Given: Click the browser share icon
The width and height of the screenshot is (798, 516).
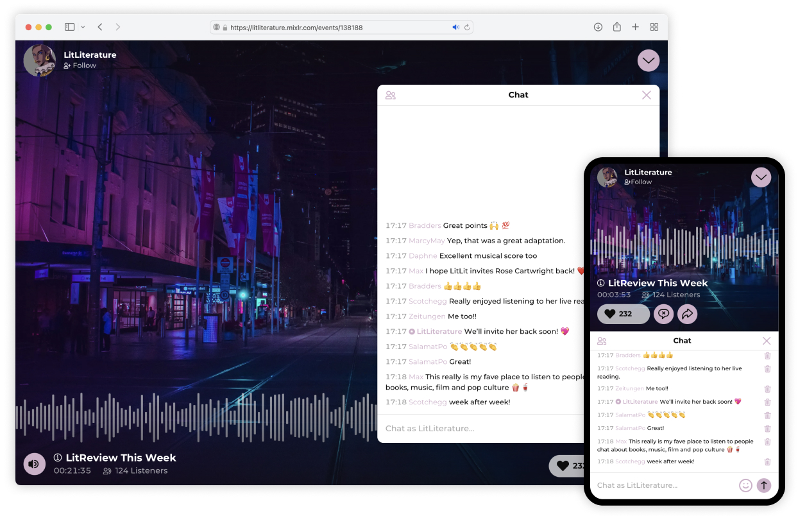Looking at the screenshot, I should [616, 27].
